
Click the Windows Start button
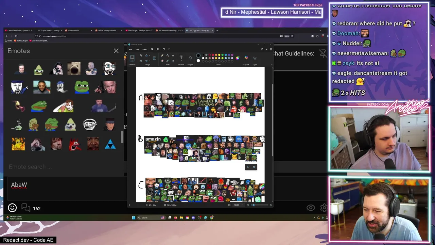pos(134,218)
